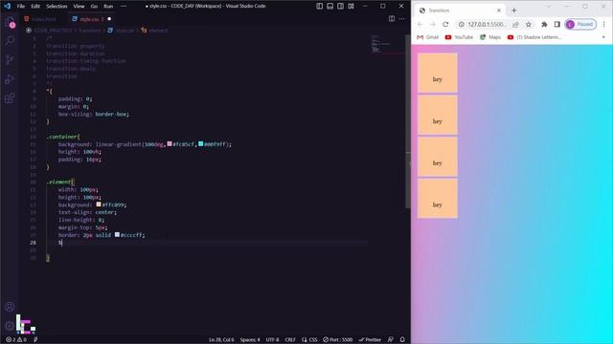This screenshot has width=613, height=344.
Task: Open the Run menu
Action: (x=108, y=7)
